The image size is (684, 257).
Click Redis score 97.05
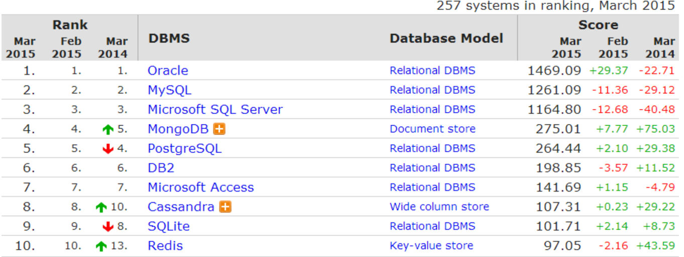562,245
